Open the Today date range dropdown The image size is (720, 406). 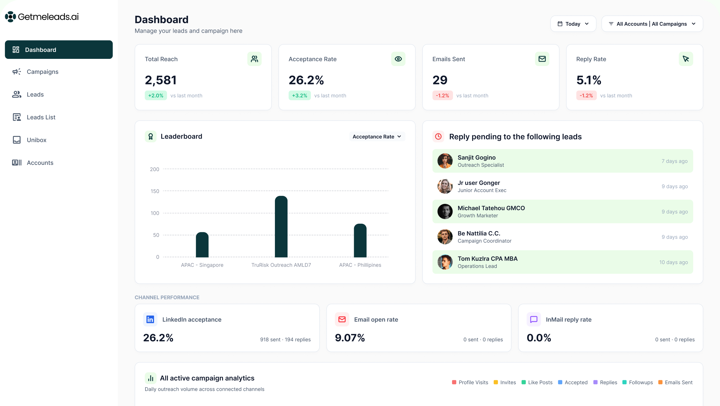[573, 24]
